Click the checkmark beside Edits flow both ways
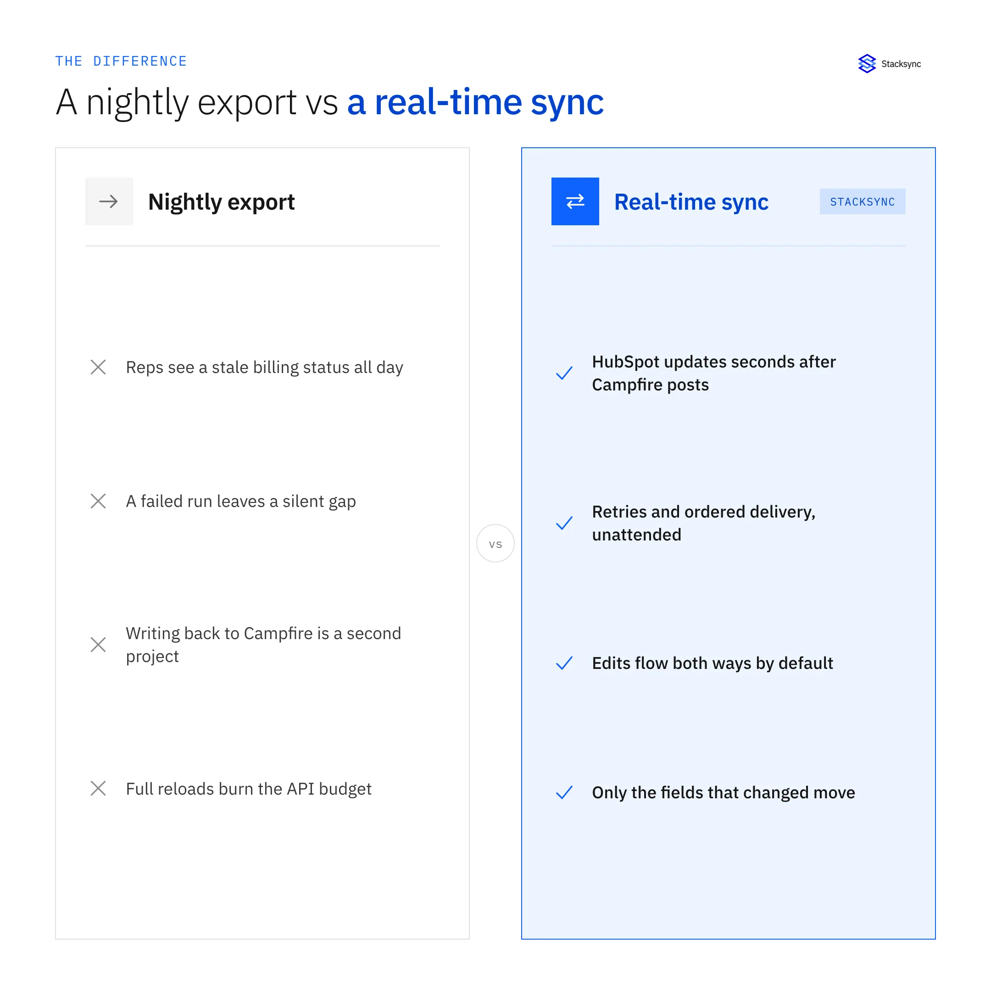 tap(564, 663)
